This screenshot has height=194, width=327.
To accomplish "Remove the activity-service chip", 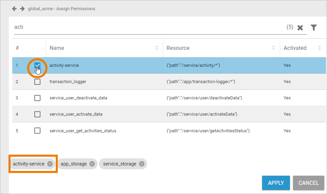I will [x=50, y=164].
